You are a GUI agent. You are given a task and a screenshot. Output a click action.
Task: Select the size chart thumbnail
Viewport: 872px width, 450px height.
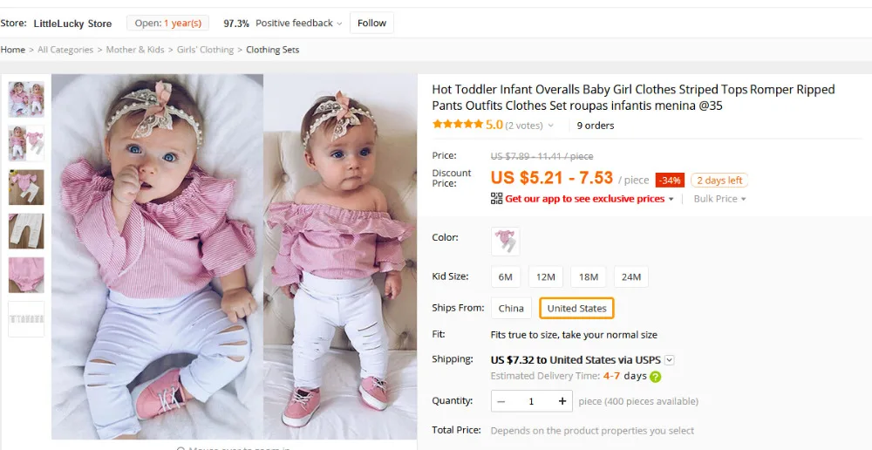[x=26, y=318]
